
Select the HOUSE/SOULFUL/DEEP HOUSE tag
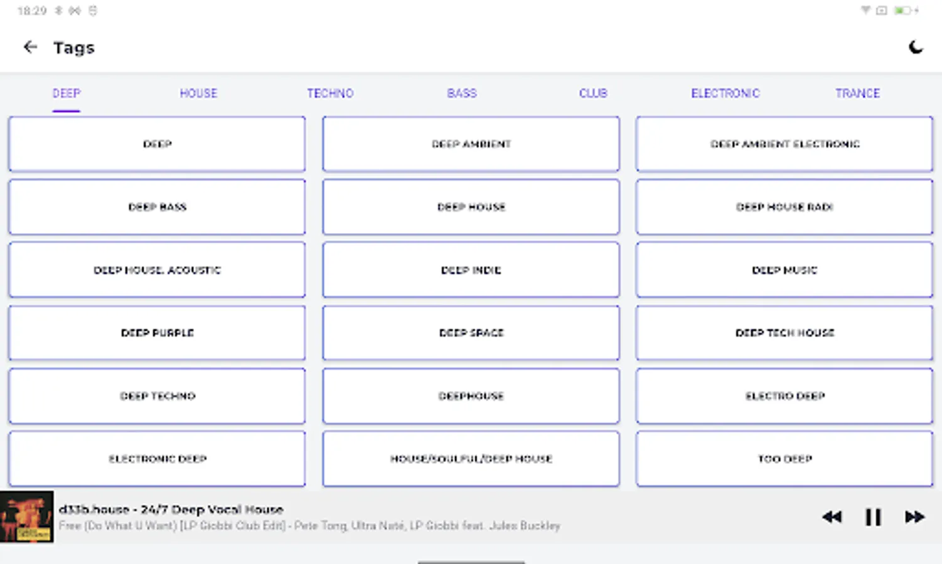tap(471, 459)
